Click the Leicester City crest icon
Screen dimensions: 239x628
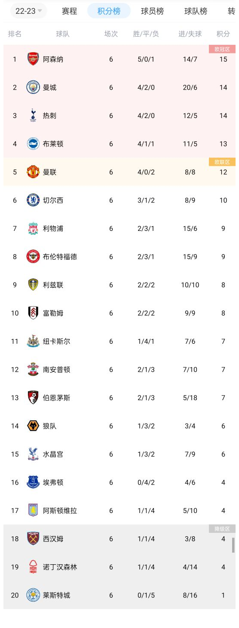[x=33, y=595]
